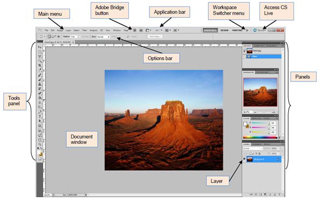Select the Type tool in Tools panel
This screenshot has width=321, height=201.
point(40,116)
